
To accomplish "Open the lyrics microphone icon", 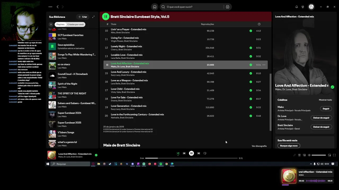I will coord(294,155).
